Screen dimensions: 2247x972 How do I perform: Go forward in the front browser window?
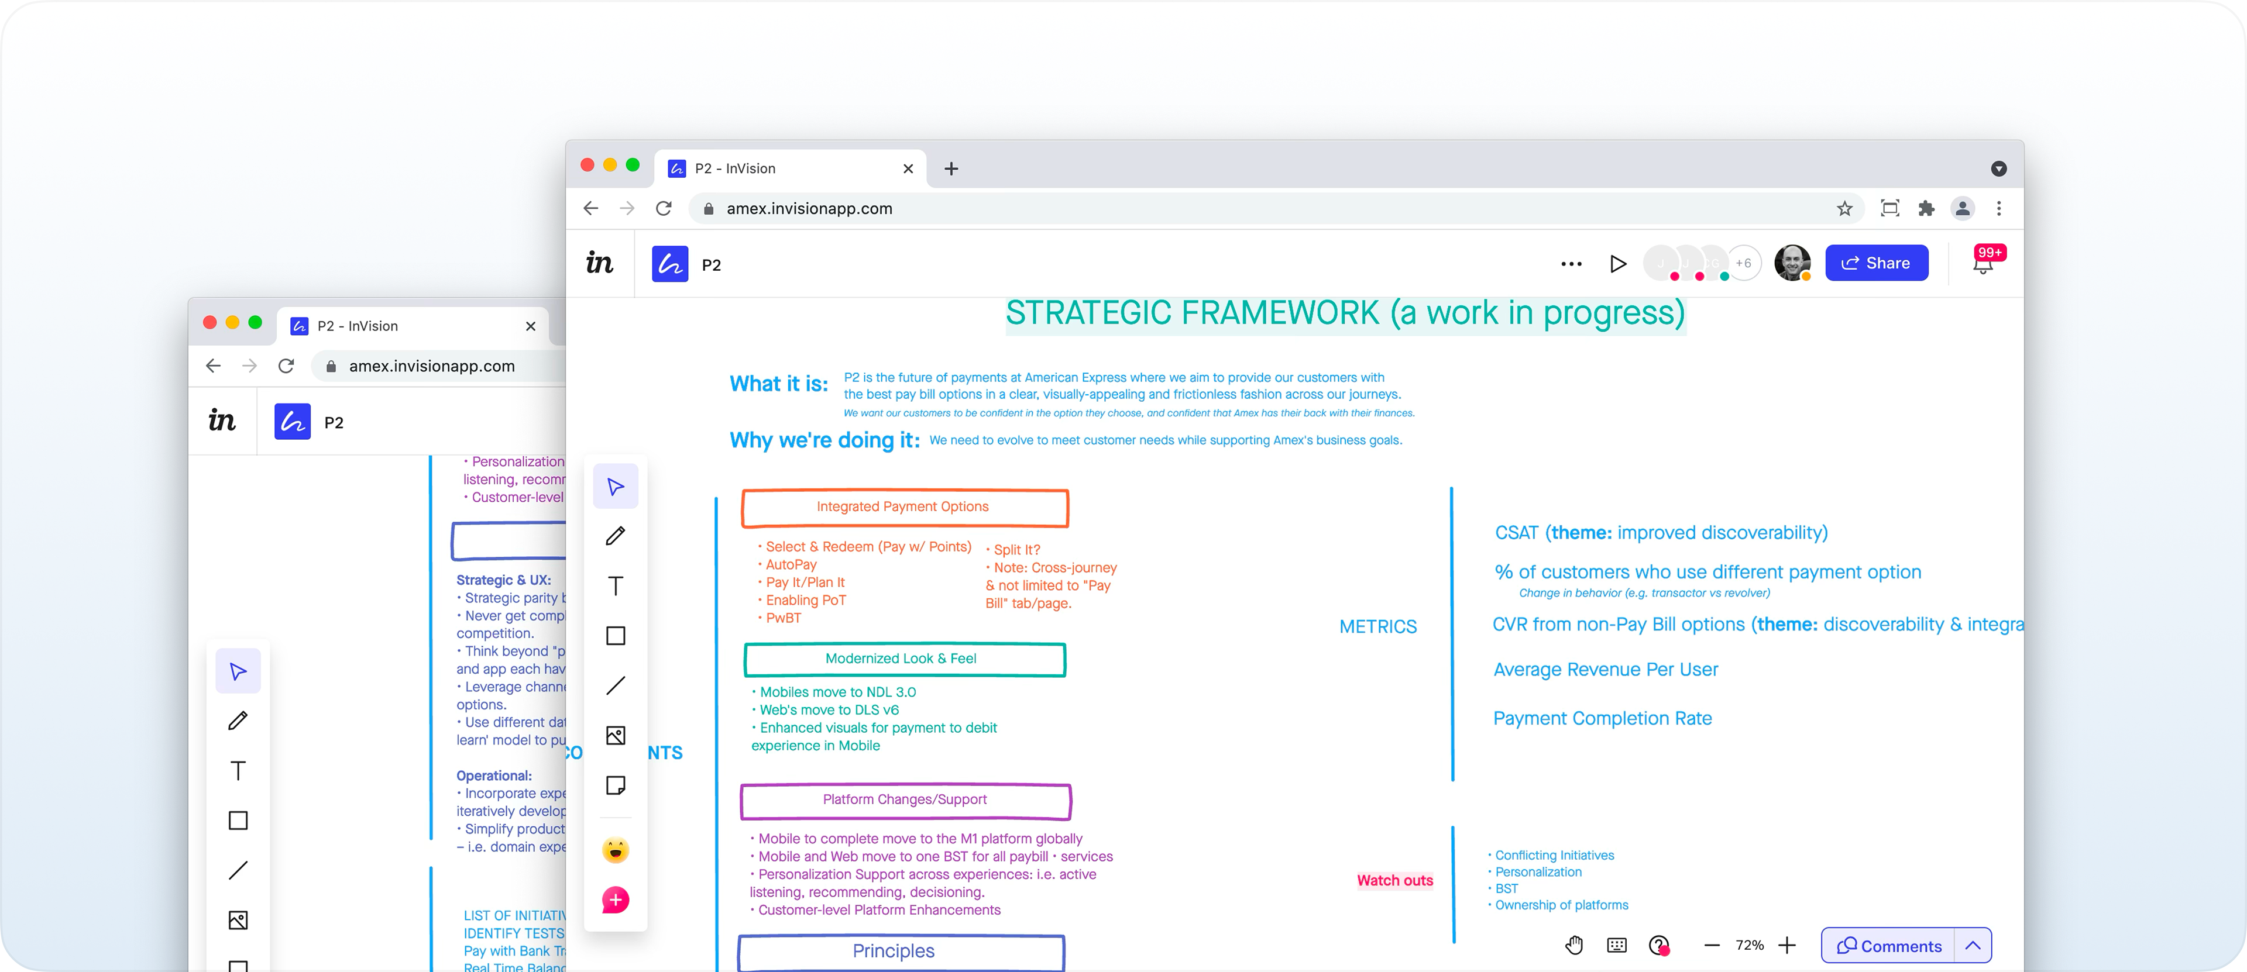tap(627, 208)
